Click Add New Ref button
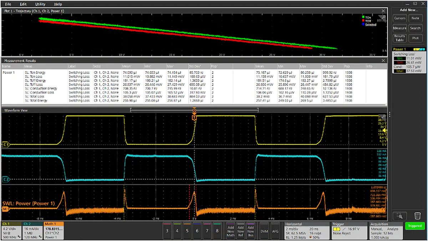Image resolution: width=428 pixels, height=241 pixels. (241, 231)
